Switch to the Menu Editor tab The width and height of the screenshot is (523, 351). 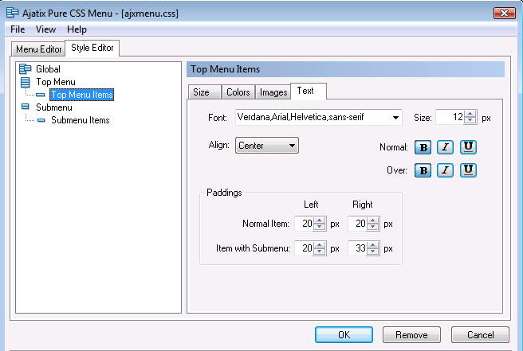point(39,49)
